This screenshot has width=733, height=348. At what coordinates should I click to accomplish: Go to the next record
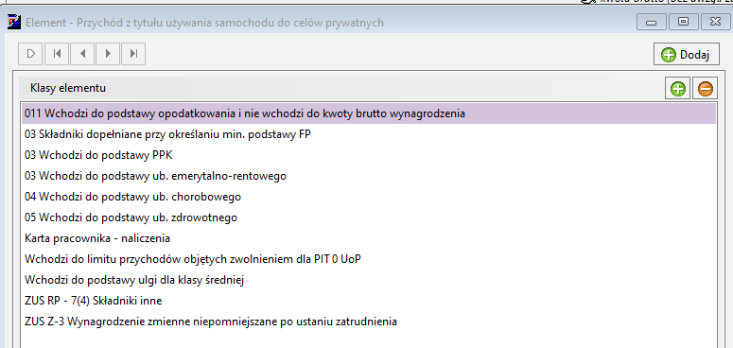108,54
